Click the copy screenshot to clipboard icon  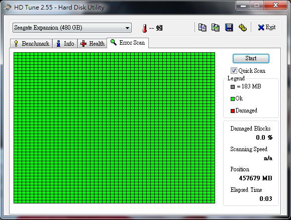(x=216, y=28)
